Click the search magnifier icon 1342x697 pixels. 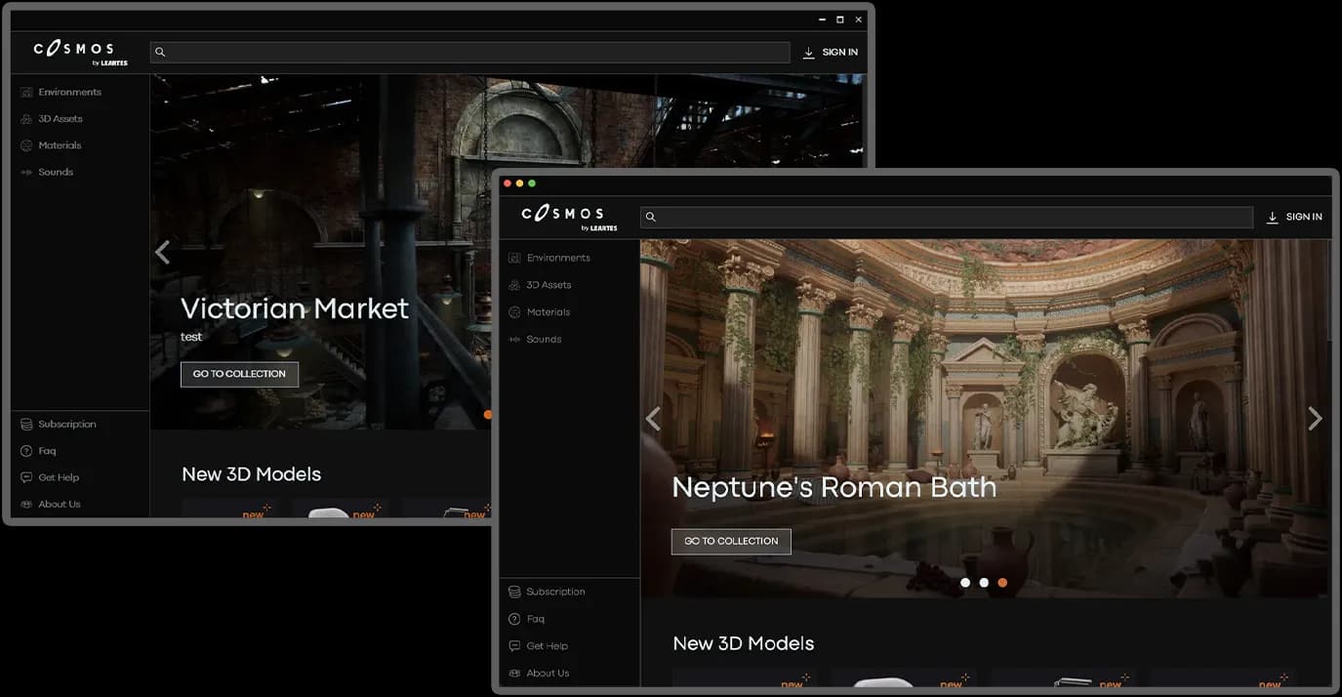tap(650, 217)
